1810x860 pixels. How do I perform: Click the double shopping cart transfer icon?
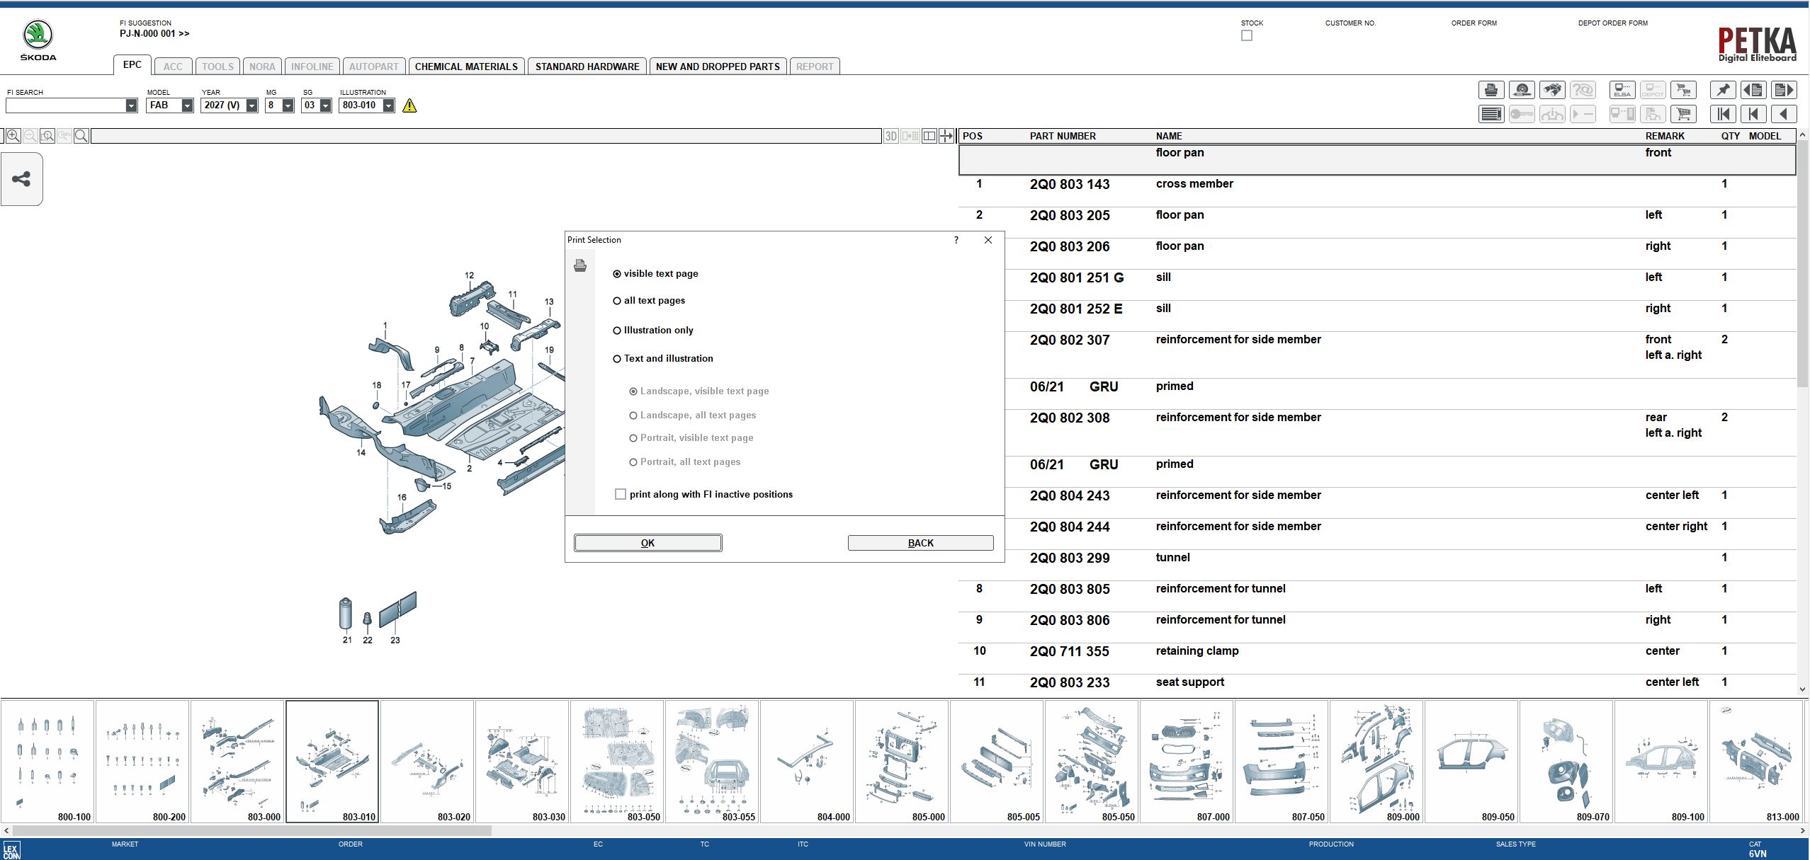tap(1683, 90)
